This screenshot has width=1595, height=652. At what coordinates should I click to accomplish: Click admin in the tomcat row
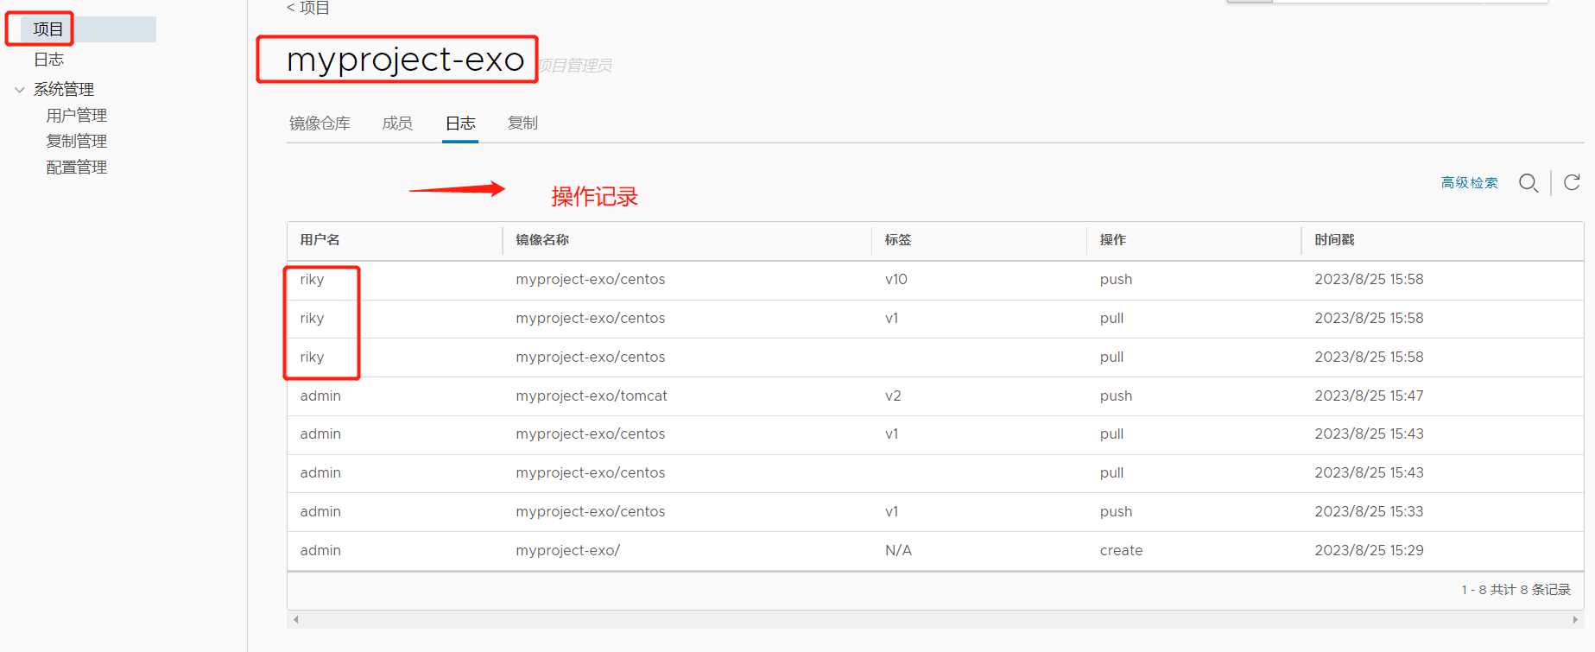pos(320,396)
